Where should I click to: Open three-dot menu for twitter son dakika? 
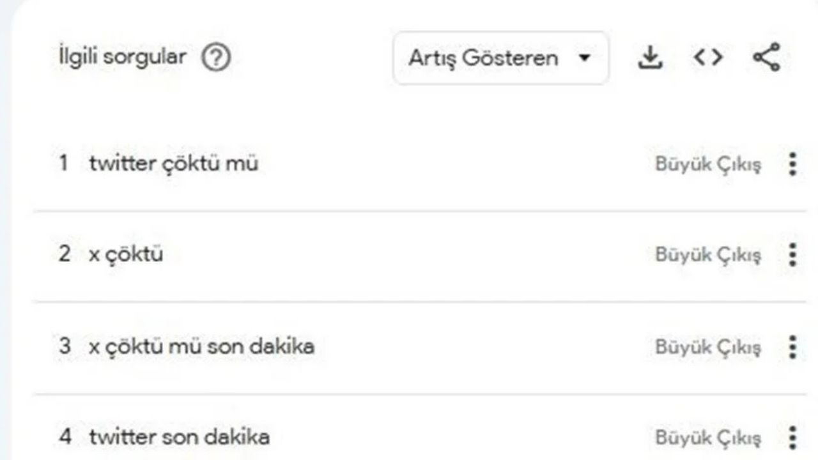792,438
